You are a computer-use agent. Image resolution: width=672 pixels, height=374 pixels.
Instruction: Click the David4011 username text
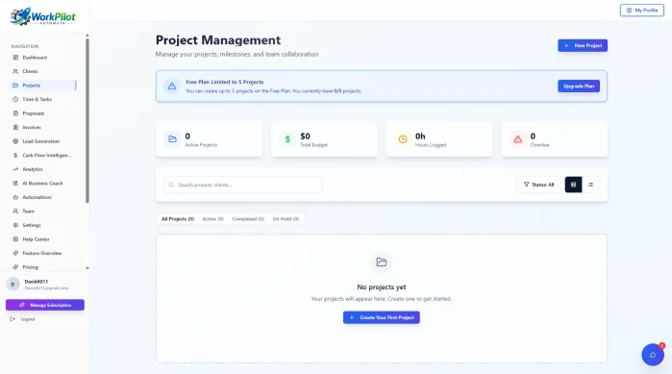37,282
